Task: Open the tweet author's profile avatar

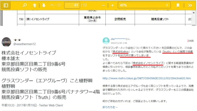Action: pos(6,42)
